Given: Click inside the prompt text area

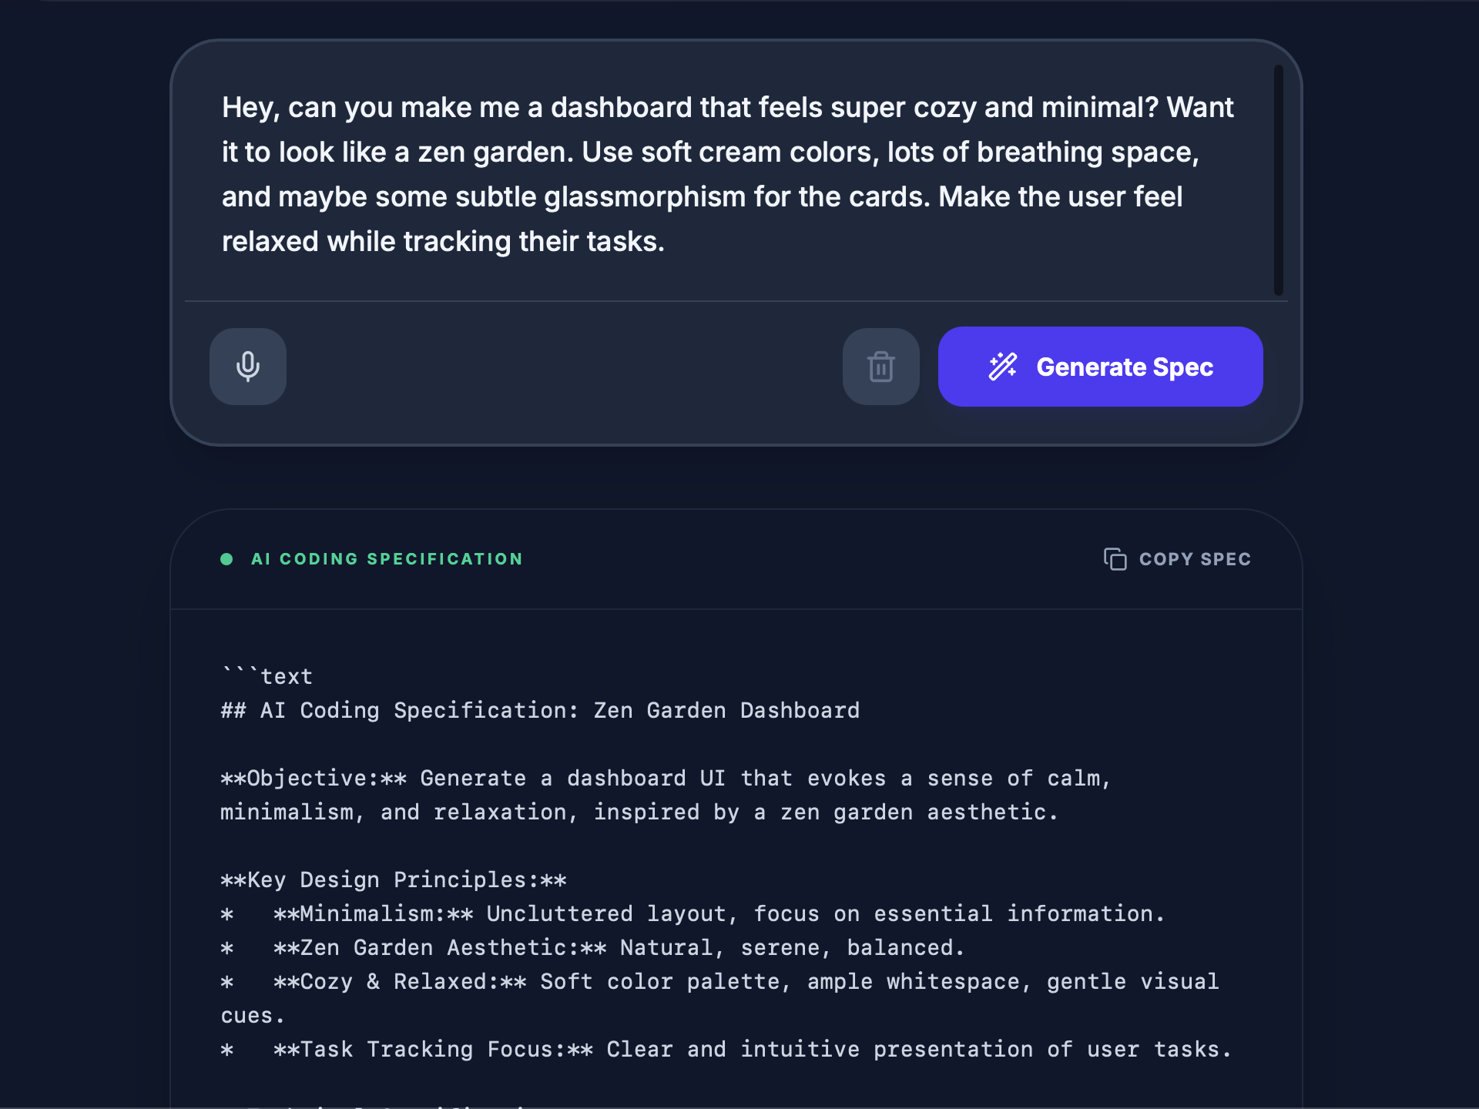Looking at the screenshot, I should 693,173.
